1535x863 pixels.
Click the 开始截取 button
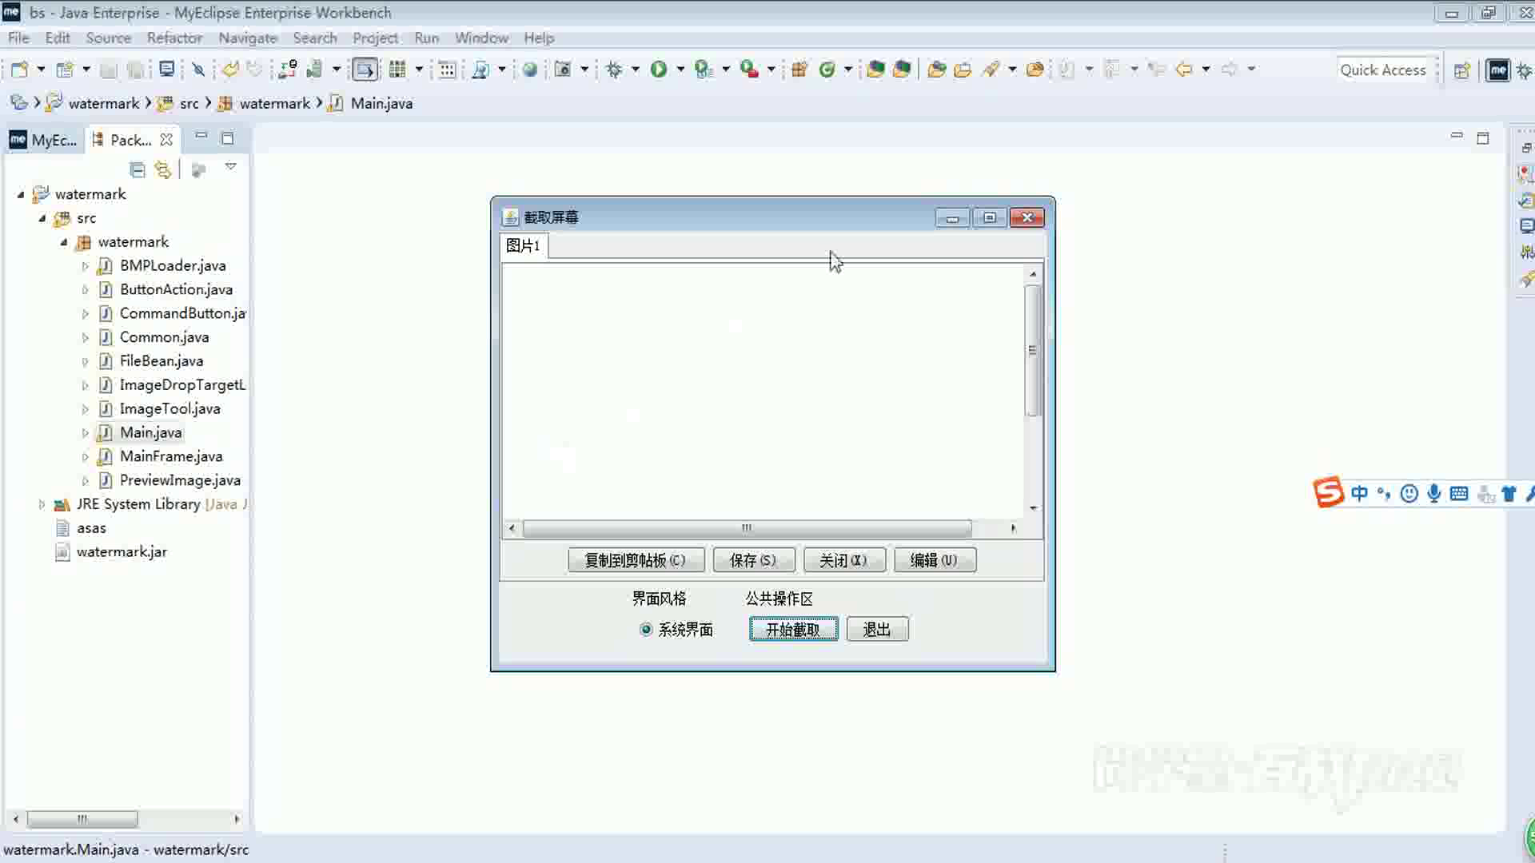pos(793,630)
